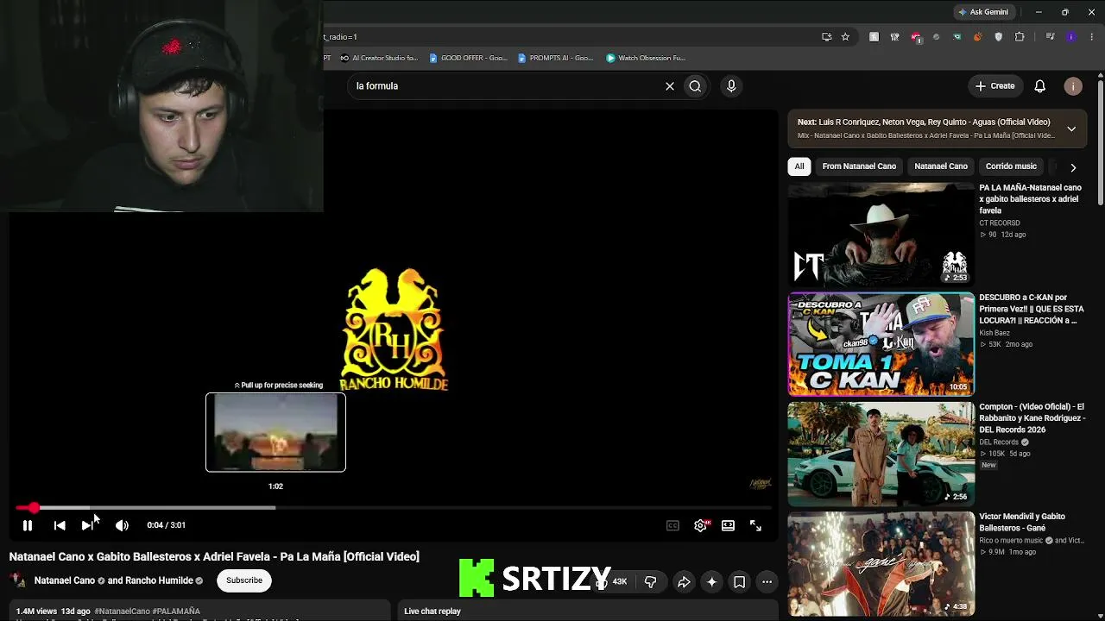The width and height of the screenshot is (1105, 621).
Task: Select the 'Natanael Cano' filter chip
Action: coord(941,166)
